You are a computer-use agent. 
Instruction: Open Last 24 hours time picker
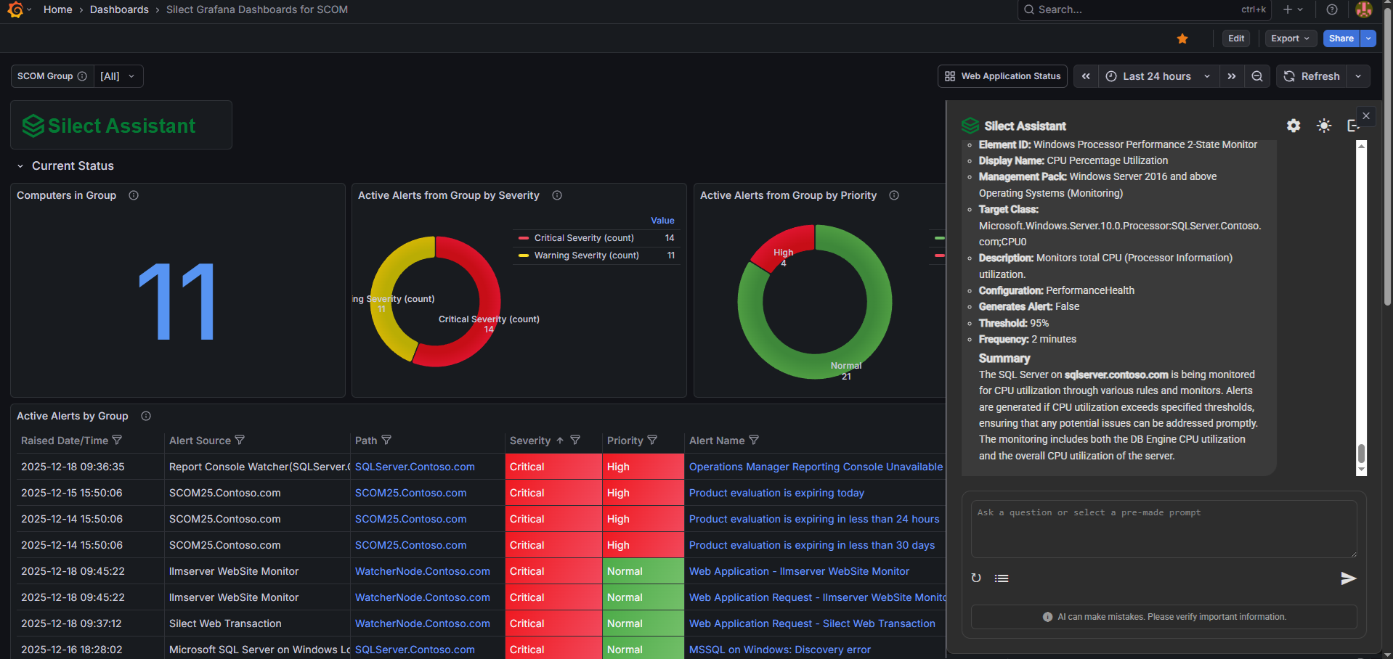pyautogui.click(x=1158, y=76)
